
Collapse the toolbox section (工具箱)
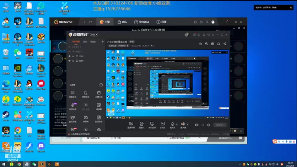click(101, 85)
